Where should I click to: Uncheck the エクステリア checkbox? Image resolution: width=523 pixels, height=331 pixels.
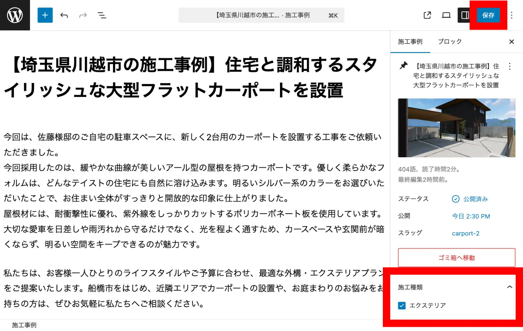[x=402, y=306]
